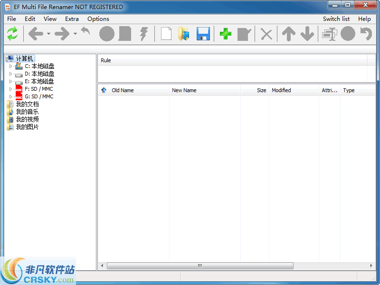The height and width of the screenshot is (285, 380).
Task: Move rule down with down arrow
Action: pyautogui.click(x=307, y=34)
